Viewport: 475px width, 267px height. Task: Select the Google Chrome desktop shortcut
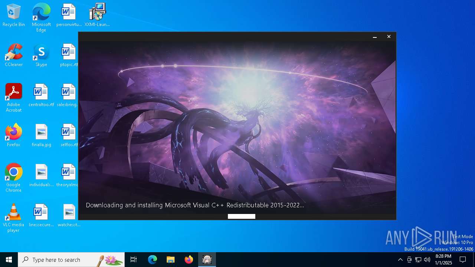tap(14, 178)
